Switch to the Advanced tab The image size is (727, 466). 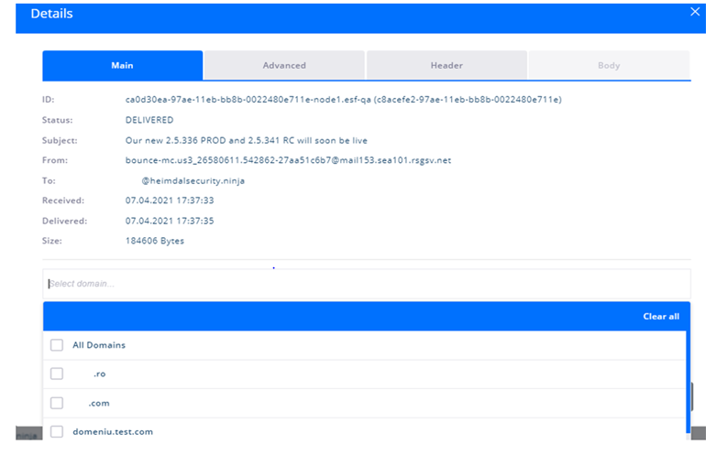(284, 66)
